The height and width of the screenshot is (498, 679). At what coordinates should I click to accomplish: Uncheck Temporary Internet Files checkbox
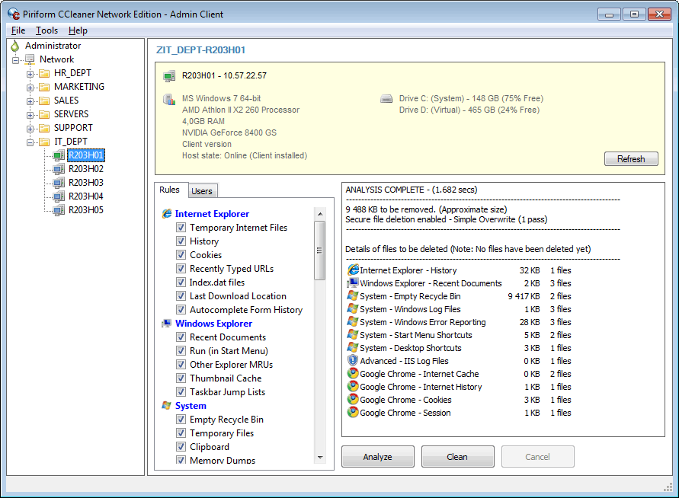(181, 228)
